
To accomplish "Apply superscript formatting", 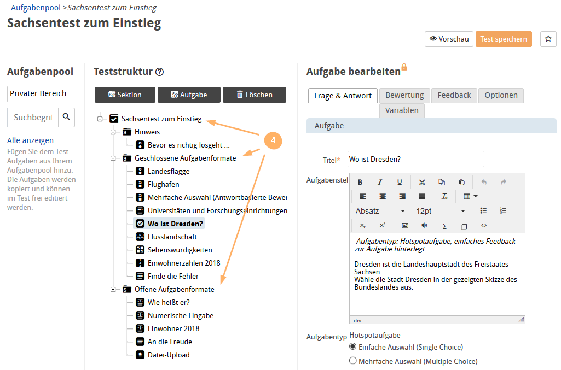I will coord(382,225).
